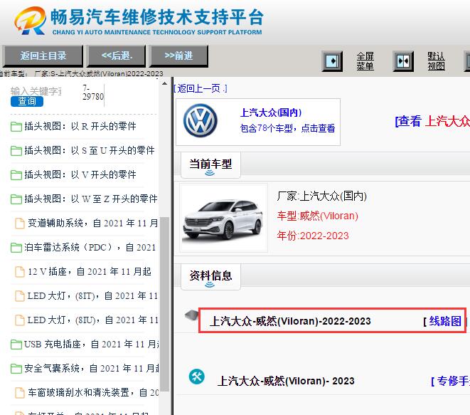Click the 返回主目录 button
The height and width of the screenshot is (415, 470).
click(x=43, y=56)
